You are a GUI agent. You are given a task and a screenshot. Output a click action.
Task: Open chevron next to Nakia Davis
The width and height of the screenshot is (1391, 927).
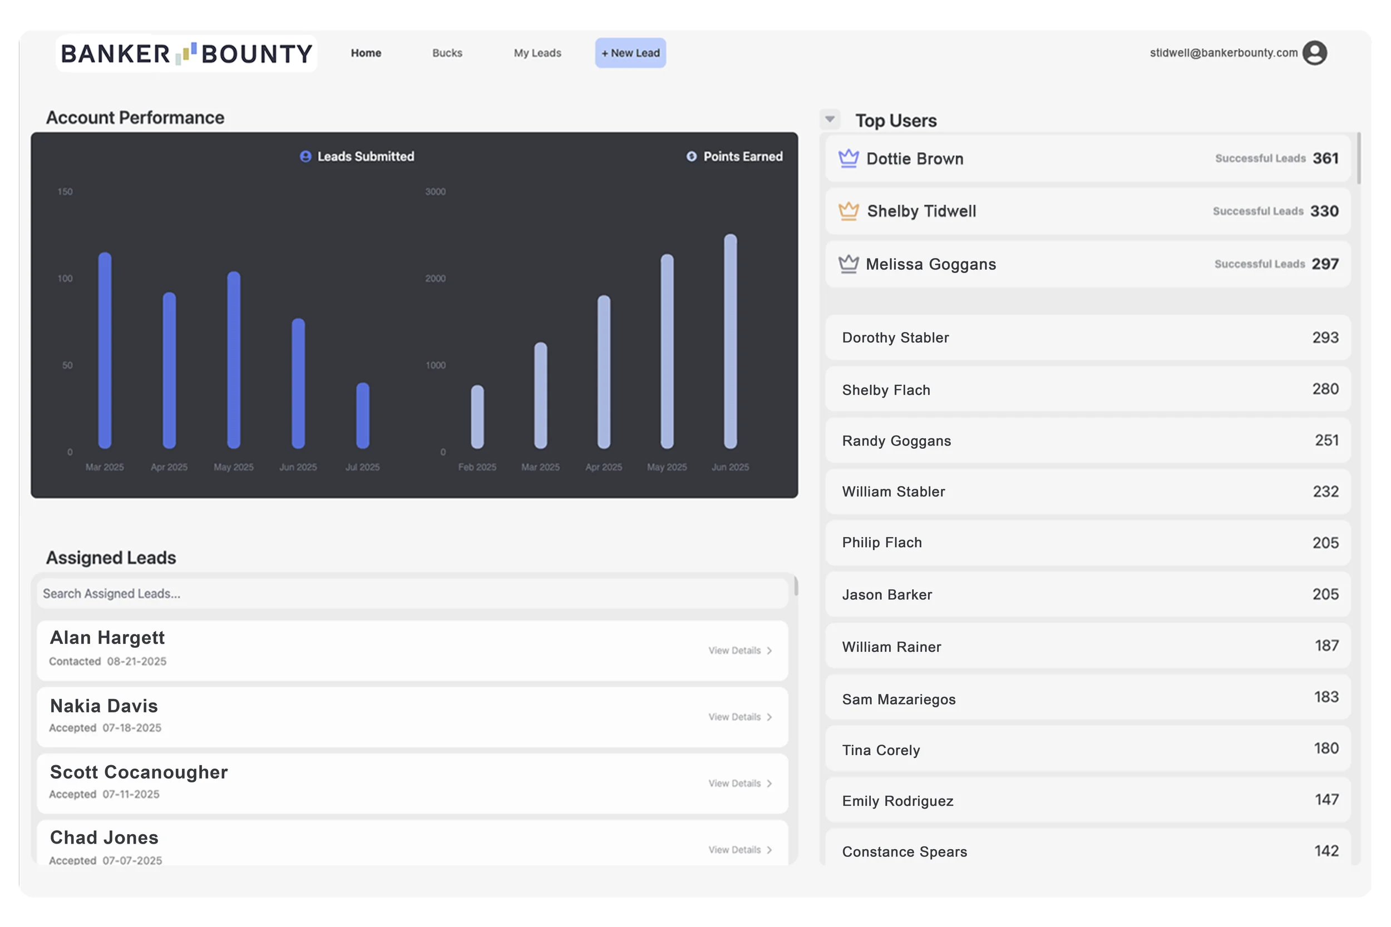(x=769, y=717)
